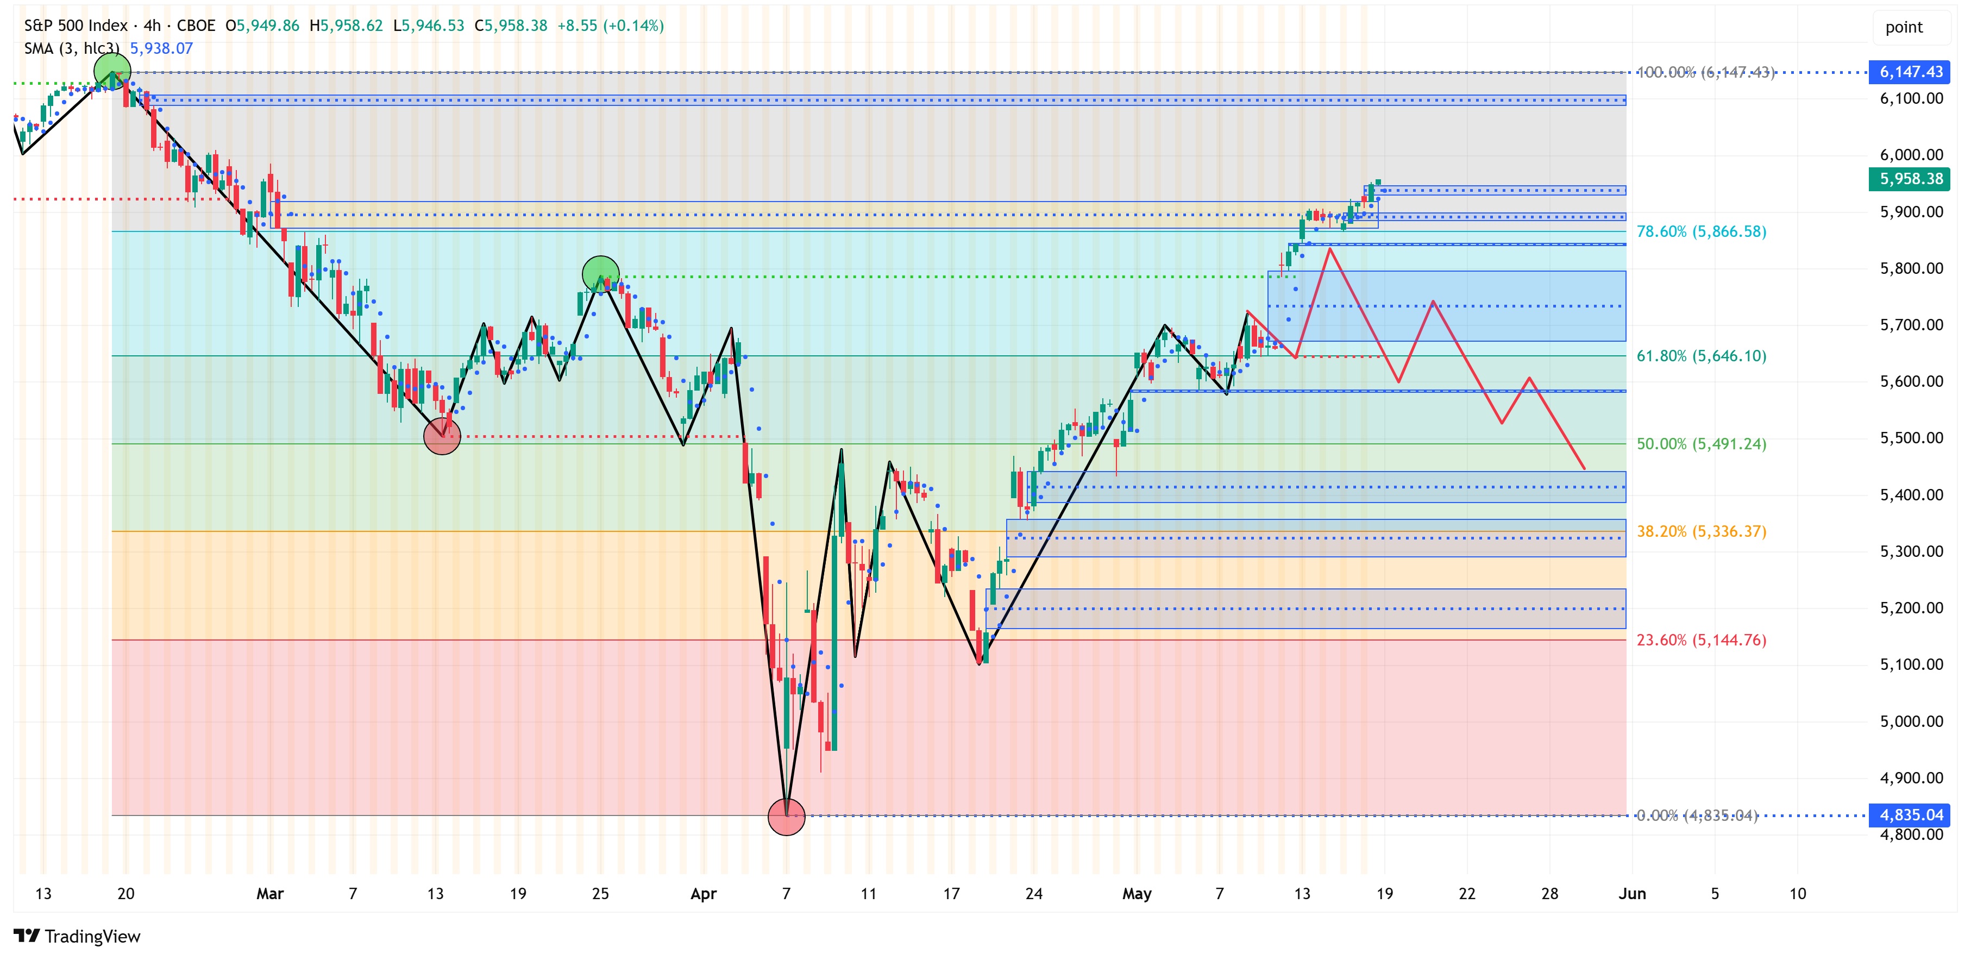Click the red circle marker at the March 13 low
The height and width of the screenshot is (960, 1971).
click(442, 436)
